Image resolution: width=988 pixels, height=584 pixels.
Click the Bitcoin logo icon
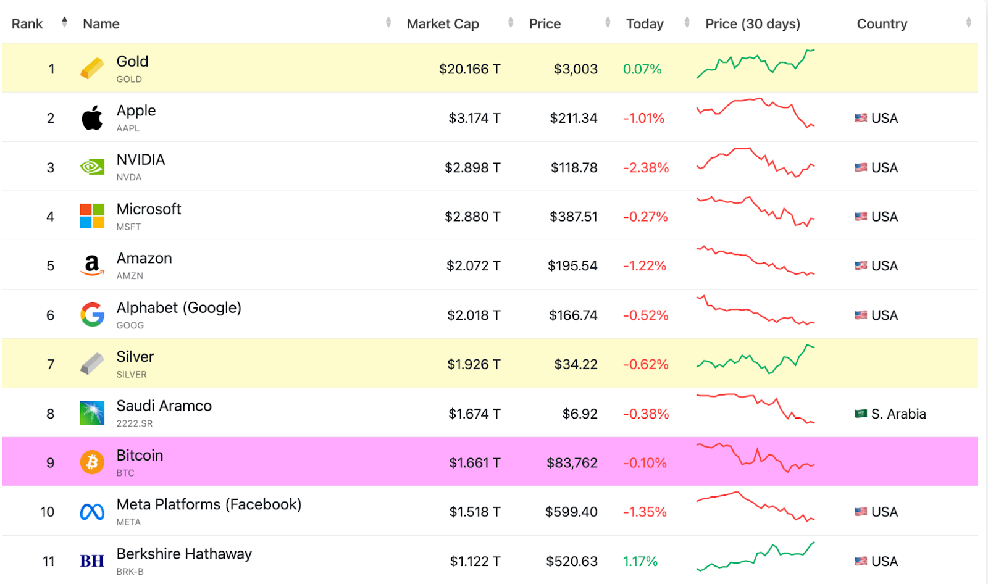click(92, 462)
